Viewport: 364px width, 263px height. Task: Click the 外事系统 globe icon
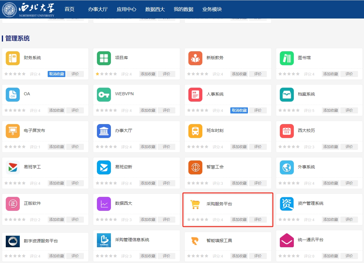coord(287,167)
